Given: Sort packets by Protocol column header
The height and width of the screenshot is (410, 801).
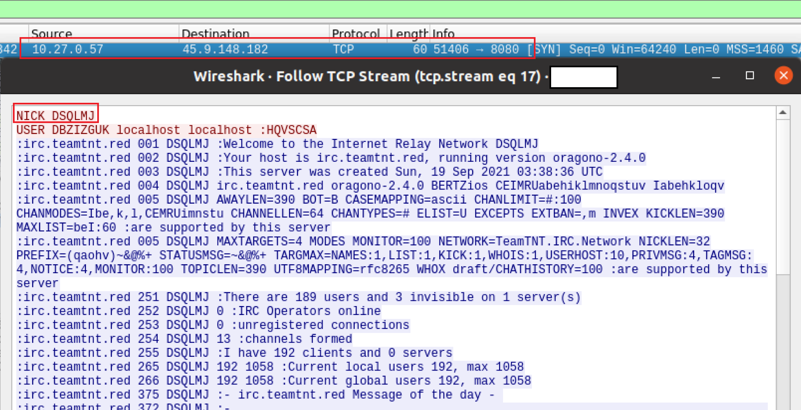Looking at the screenshot, I should click(x=358, y=34).
